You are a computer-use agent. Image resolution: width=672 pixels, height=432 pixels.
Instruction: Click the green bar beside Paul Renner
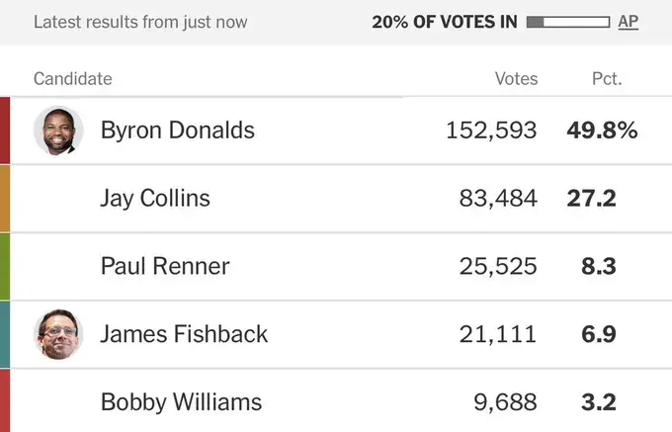coord(5,266)
